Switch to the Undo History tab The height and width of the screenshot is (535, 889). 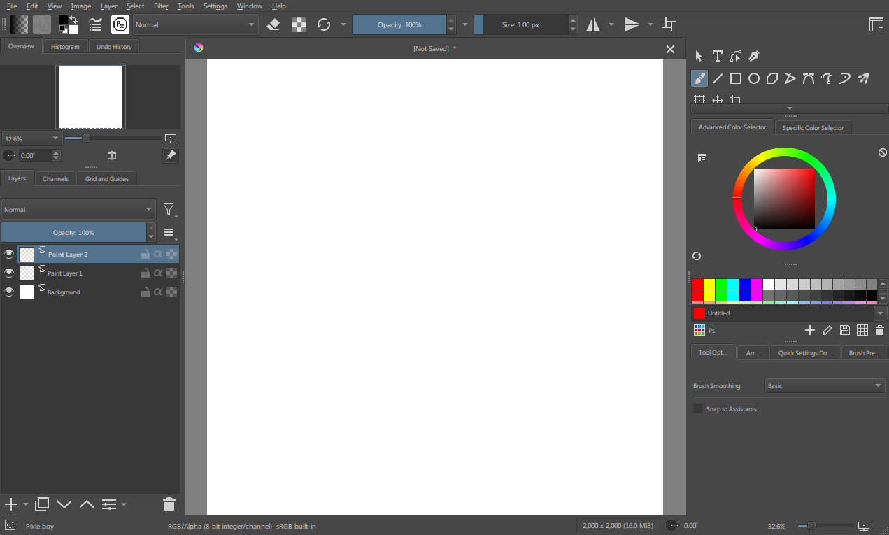coord(115,47)
